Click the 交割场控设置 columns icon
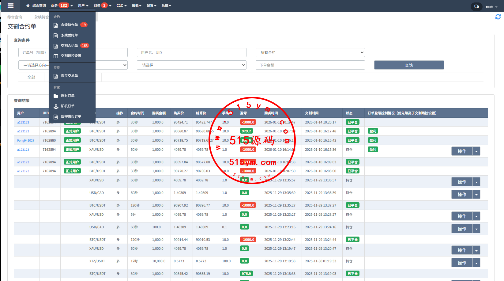Viewport: 504px width, 281px height. point(56,56)
